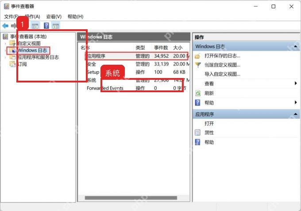Expand the first 帮助 submenu arrow
301x211 pixels.
(296, 102)
